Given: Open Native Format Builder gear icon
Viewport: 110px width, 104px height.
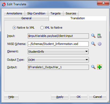Looking at the screenshot, I should [x=100, y=44].
